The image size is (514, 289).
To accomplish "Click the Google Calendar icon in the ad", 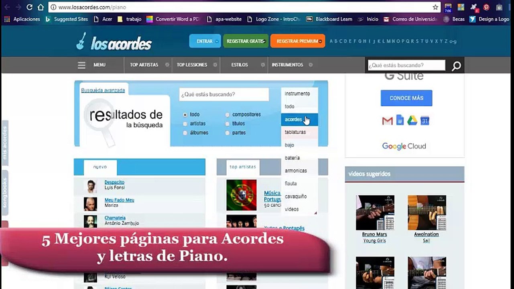I will coord(425,120).
